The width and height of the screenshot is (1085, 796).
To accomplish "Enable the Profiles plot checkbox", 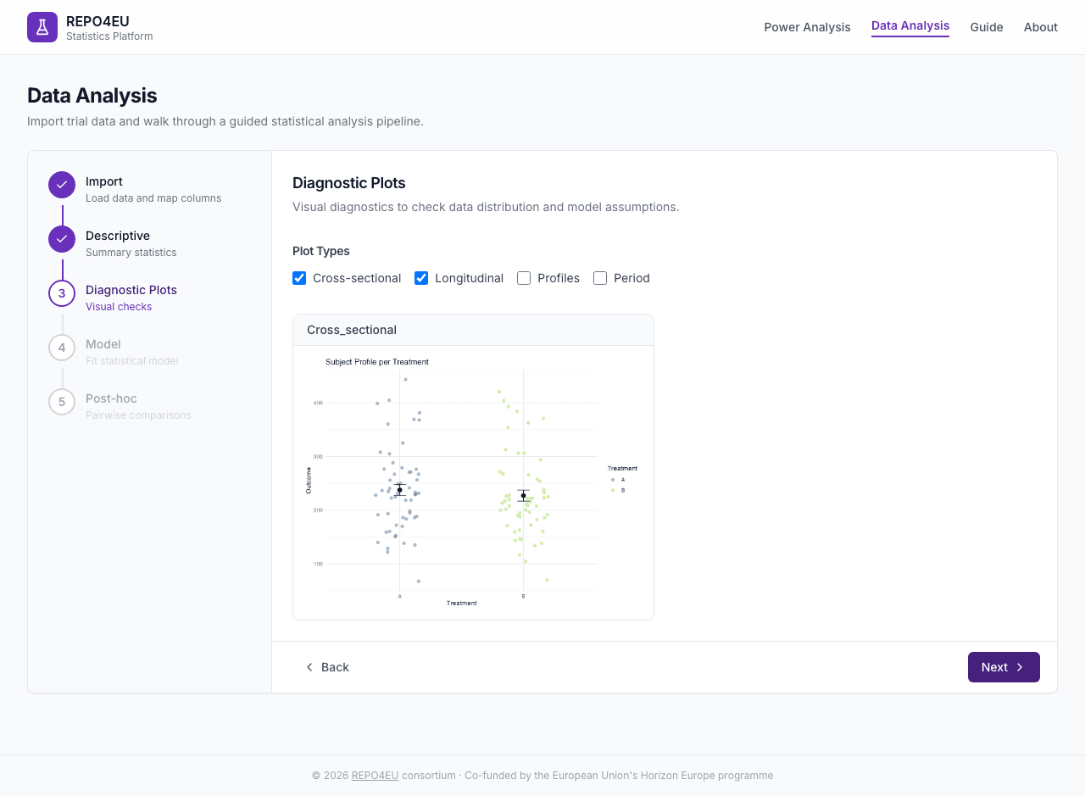I will [524, 278].
